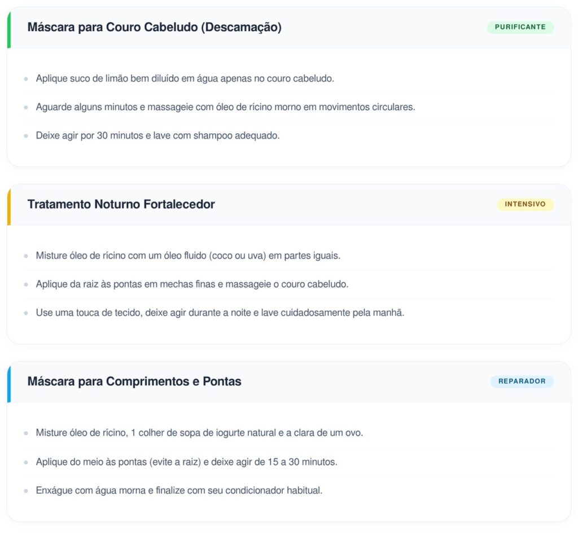Click the REPARADOR blue badge
The height and width of the screenshot is (545, 578).
[522, 381]
